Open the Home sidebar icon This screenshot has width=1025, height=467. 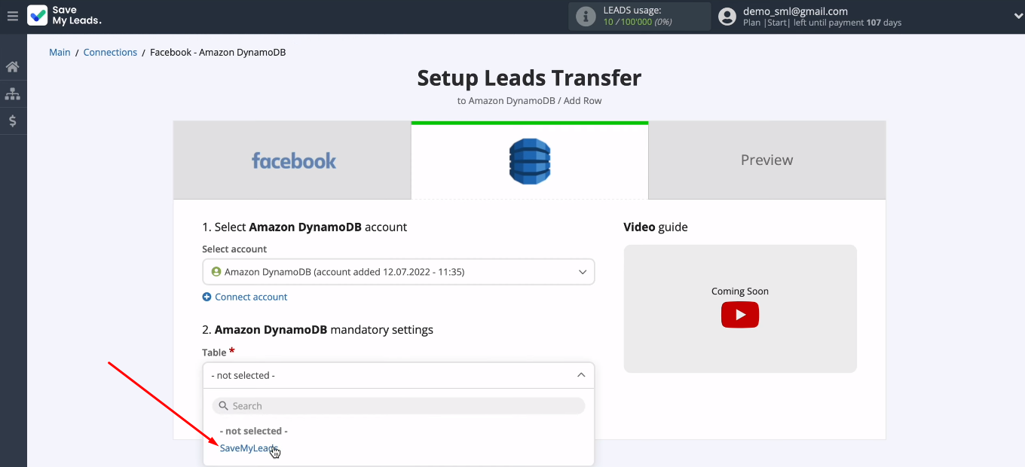point(13,67)
